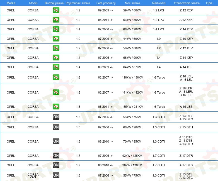Click the Model column header
The width and height of the screenshot is (218, 181).
tap(33, 3)
